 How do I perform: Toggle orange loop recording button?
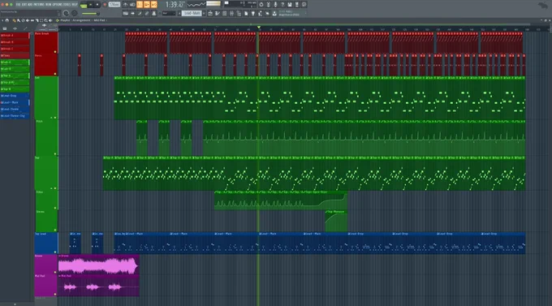(x=154, y=5)
